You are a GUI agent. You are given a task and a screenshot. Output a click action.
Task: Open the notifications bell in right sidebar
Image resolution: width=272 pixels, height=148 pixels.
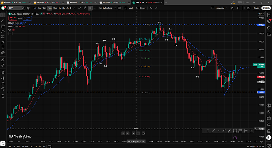point(269,131)
